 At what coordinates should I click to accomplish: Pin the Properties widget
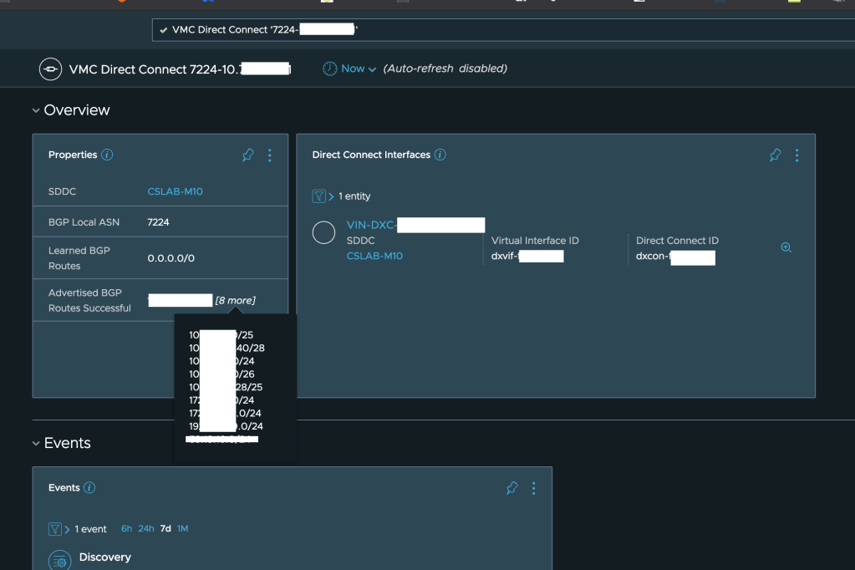click(247, 155)
